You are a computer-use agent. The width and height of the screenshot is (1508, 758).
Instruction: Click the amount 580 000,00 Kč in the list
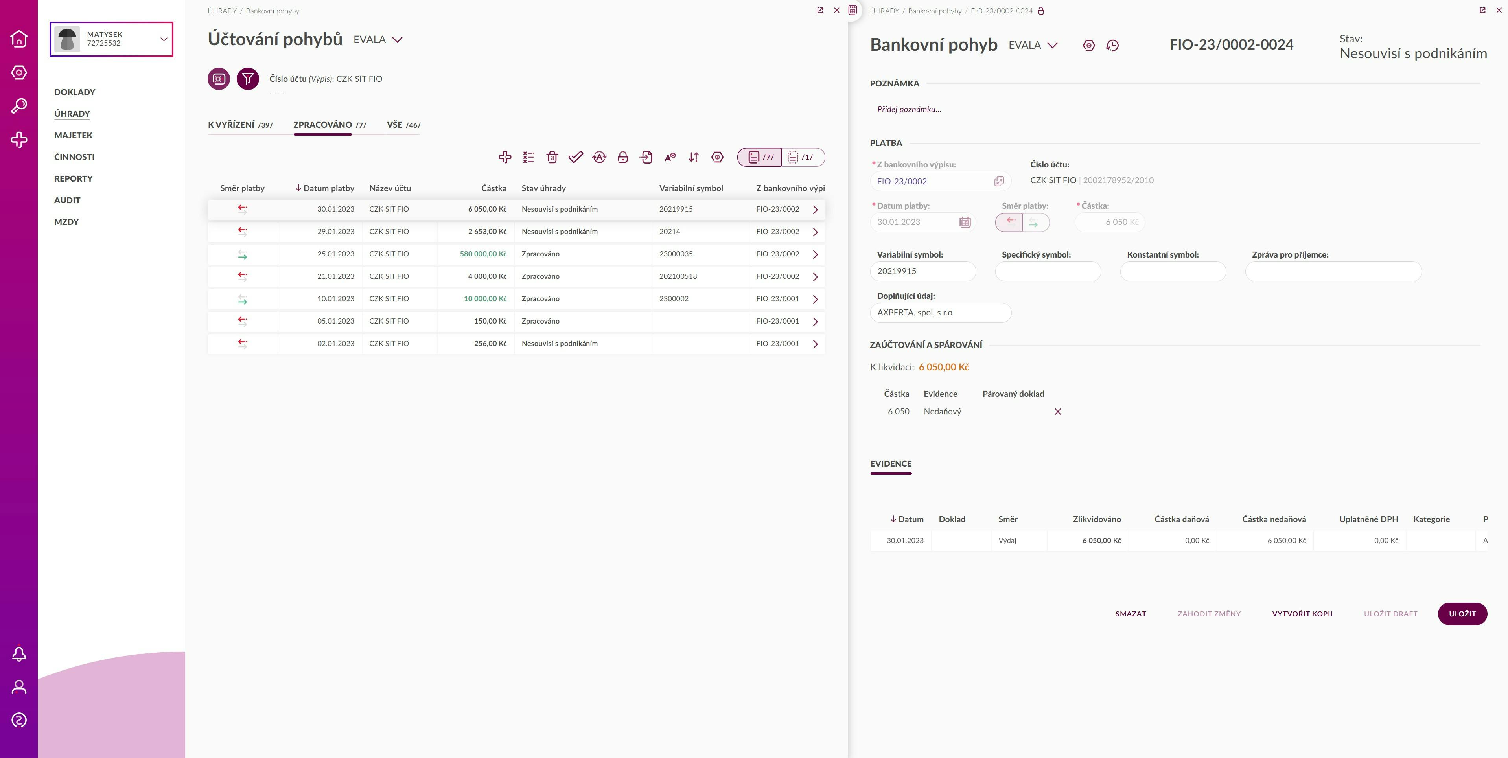[x=483, y=254]
